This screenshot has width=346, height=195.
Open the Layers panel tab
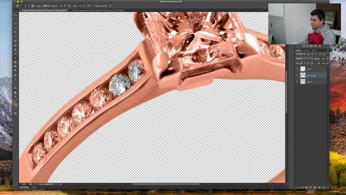[x=298, y=50]
